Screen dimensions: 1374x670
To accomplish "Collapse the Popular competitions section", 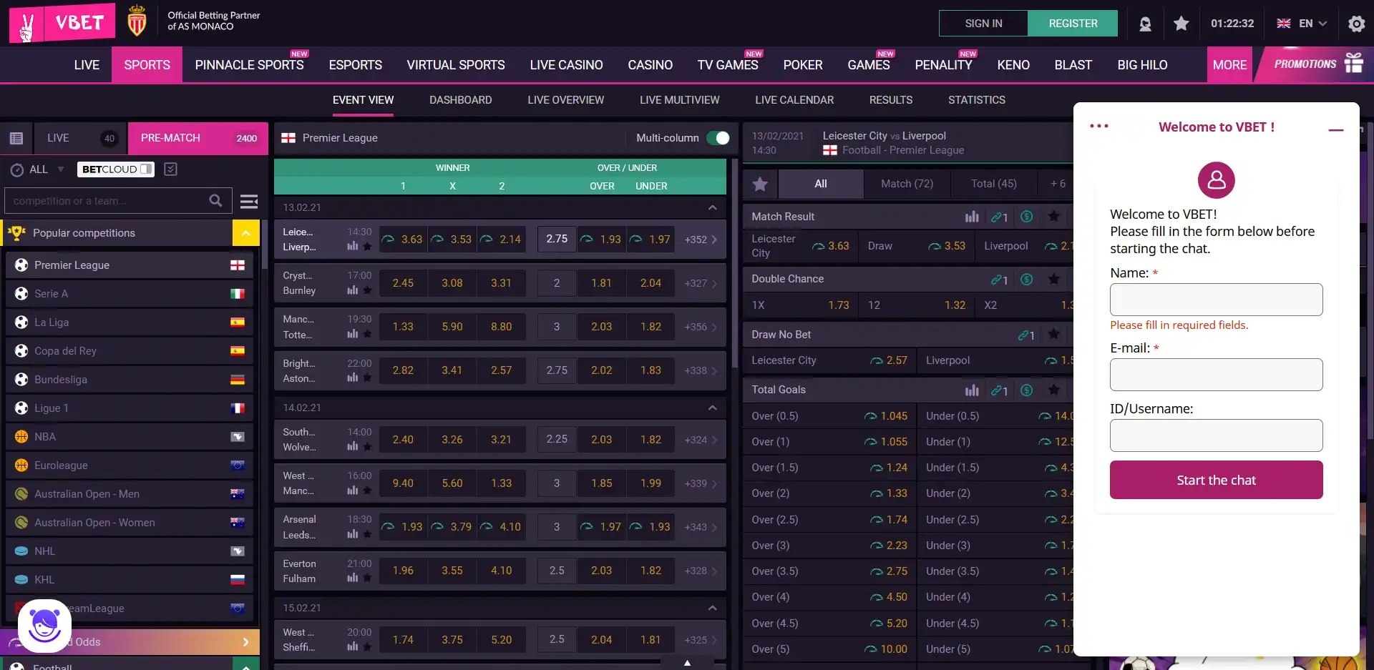I will coord(245,233).
